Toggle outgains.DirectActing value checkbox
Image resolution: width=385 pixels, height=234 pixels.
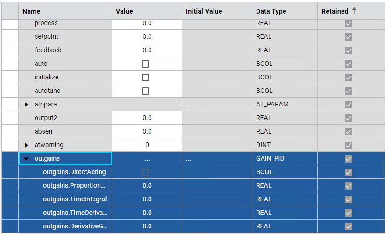tap(145, 172)
